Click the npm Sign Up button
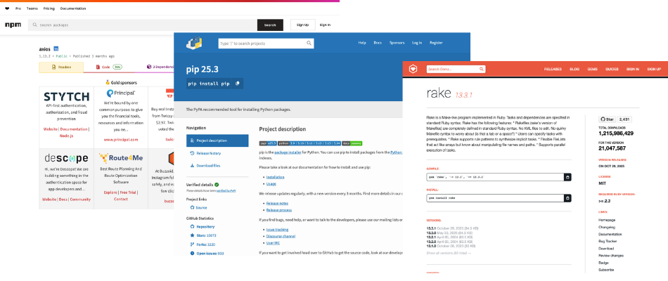Screen dimensions: 668x281 (x=302, y=25)
